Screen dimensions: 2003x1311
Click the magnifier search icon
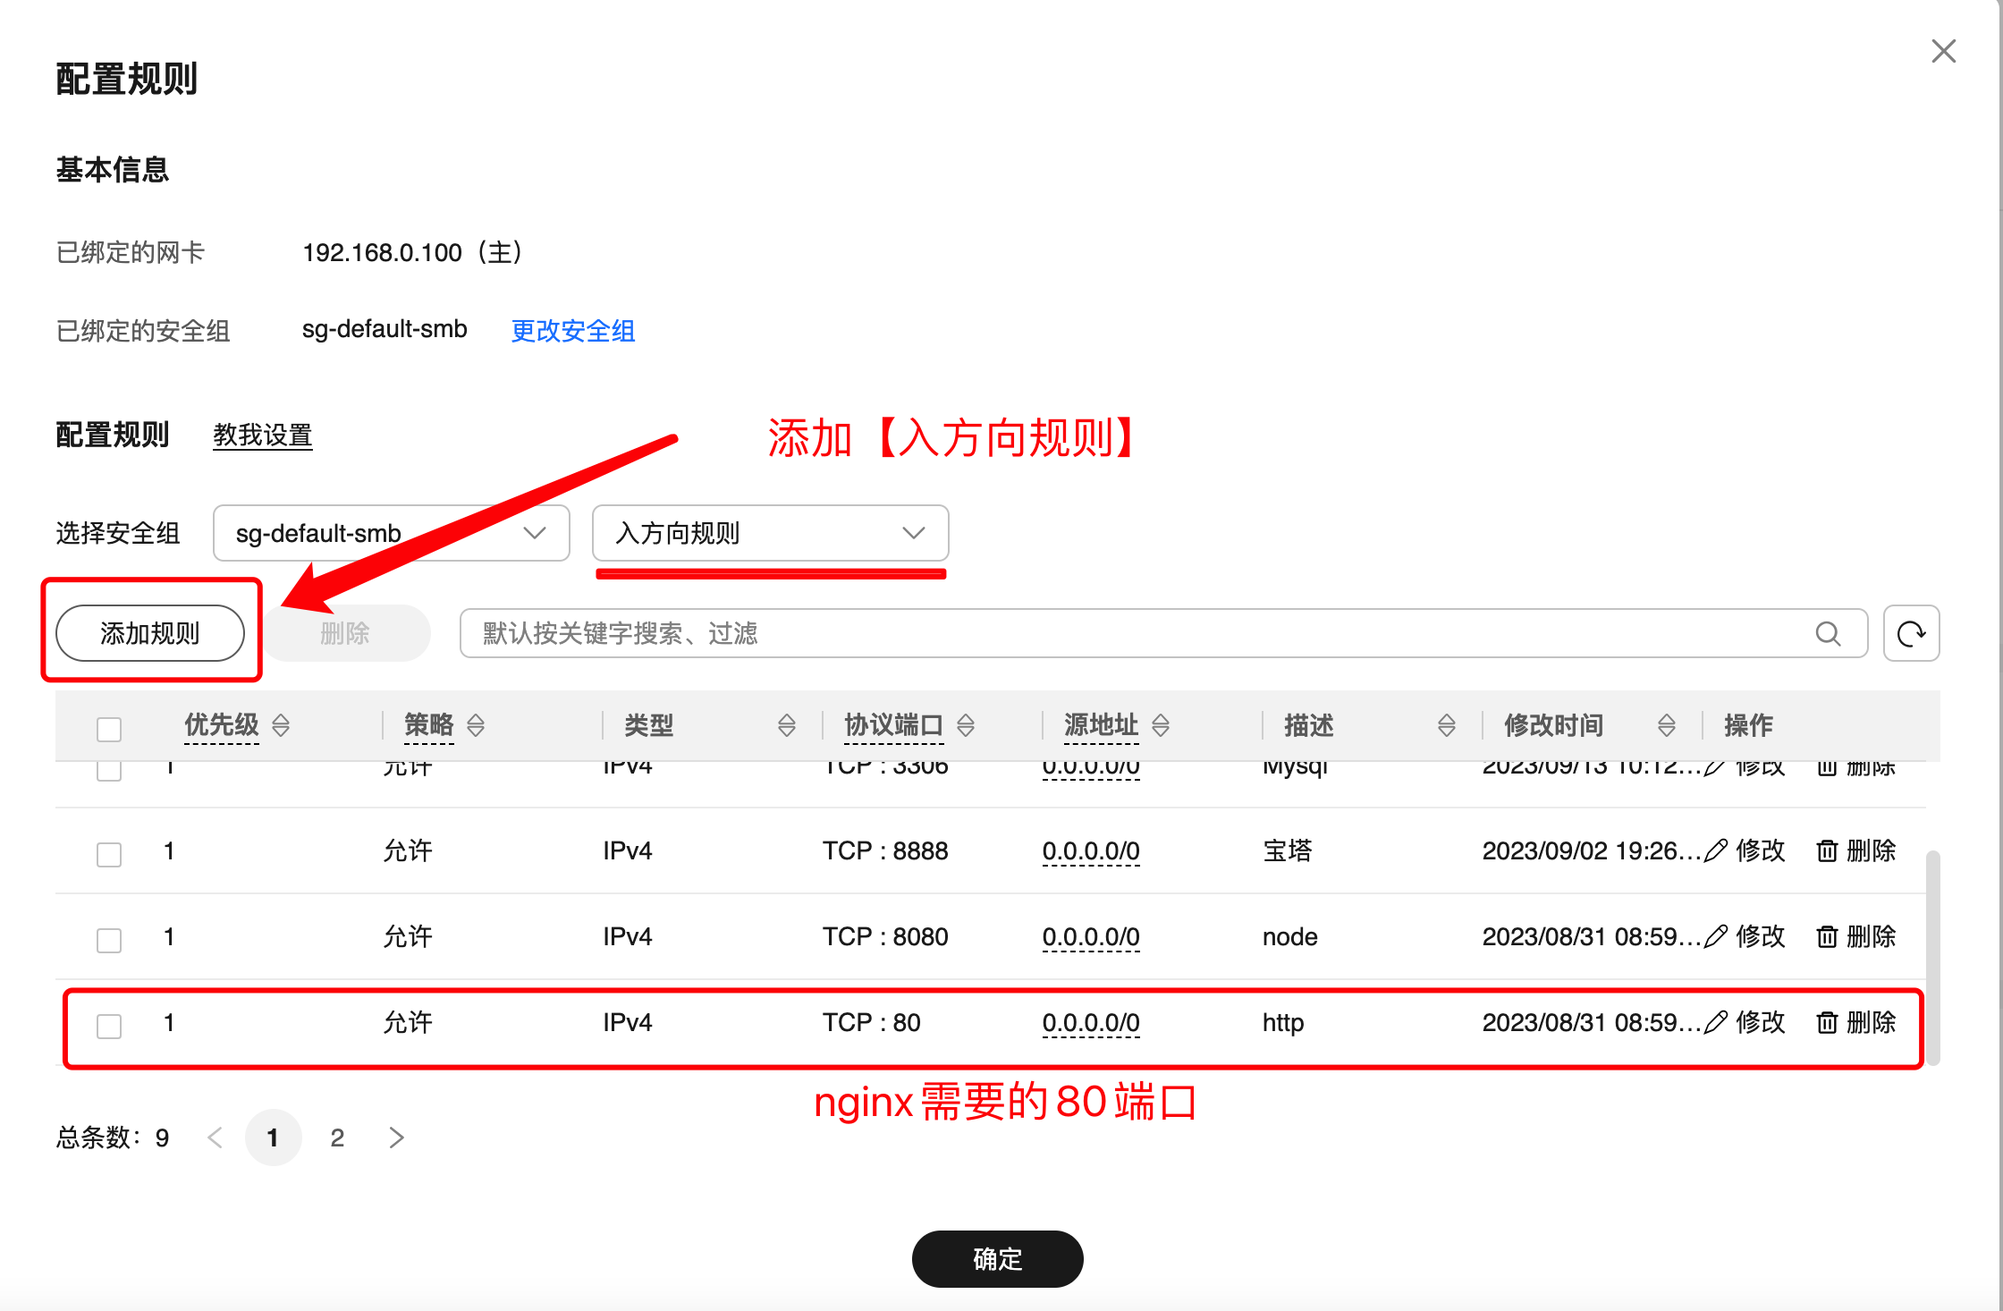click(x=1828, y=633)
